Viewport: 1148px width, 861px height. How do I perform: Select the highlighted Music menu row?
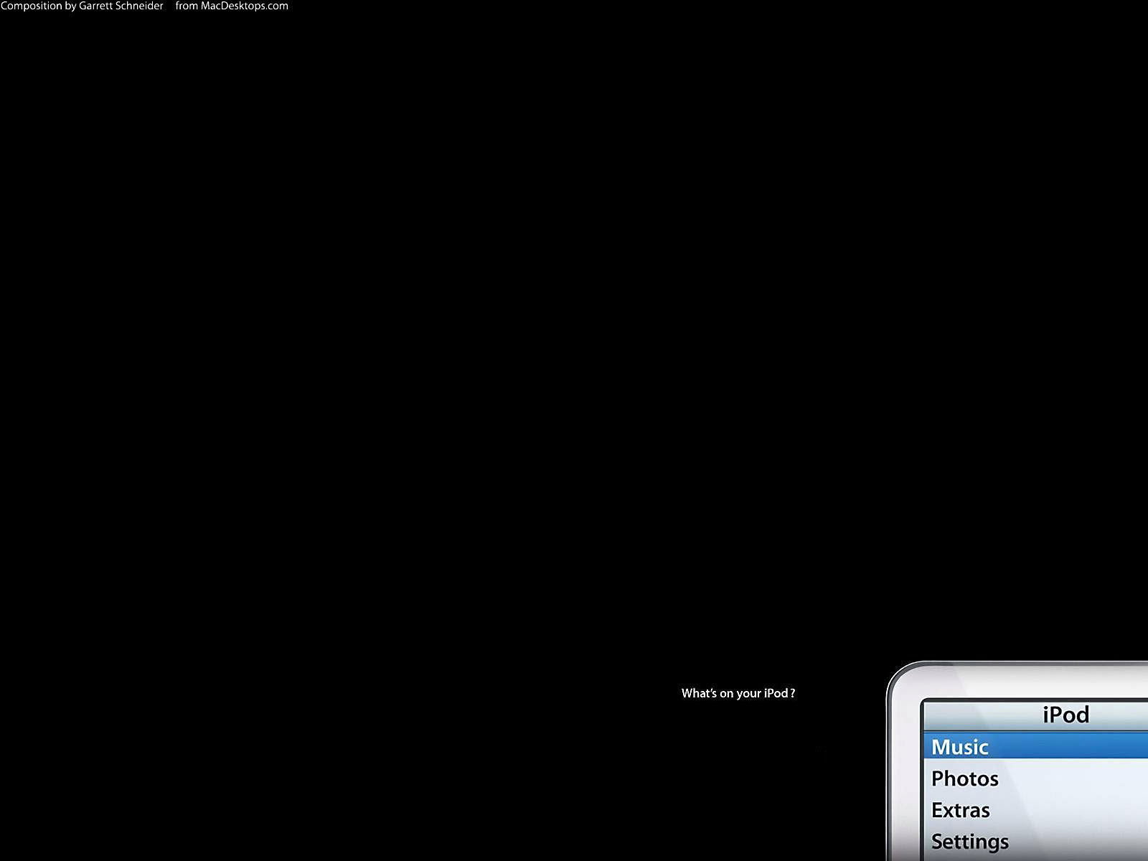[x=1036, y=746]
